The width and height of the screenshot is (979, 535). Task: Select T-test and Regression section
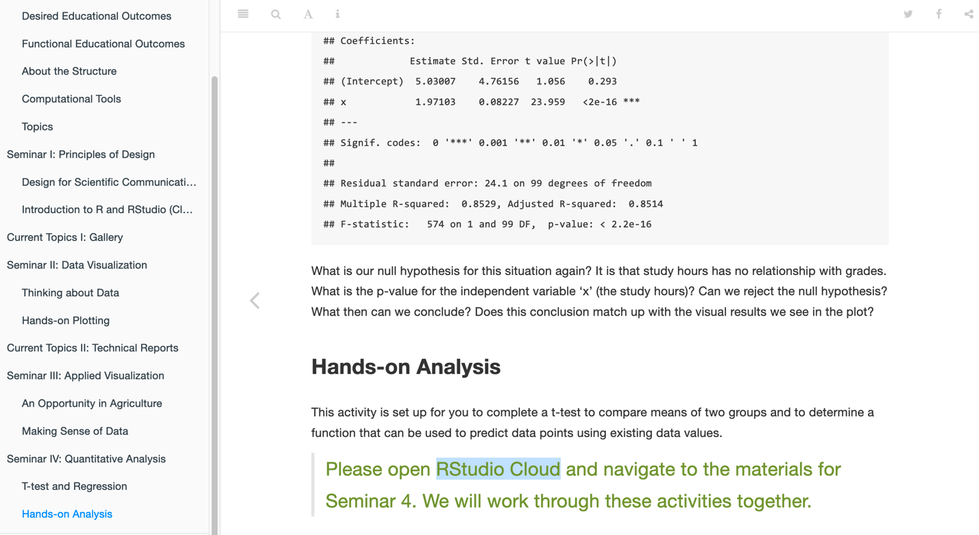pos(74,486)
